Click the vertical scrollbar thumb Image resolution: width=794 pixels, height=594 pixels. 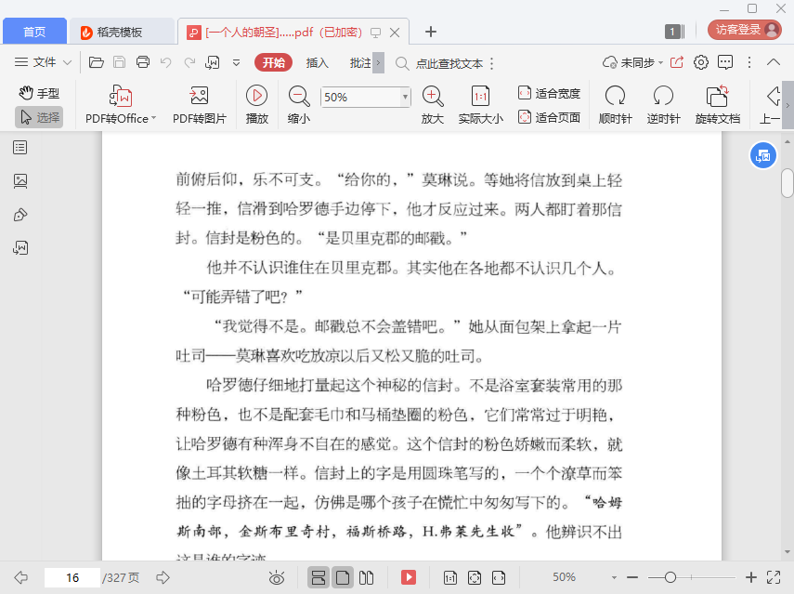pos(787,183)
